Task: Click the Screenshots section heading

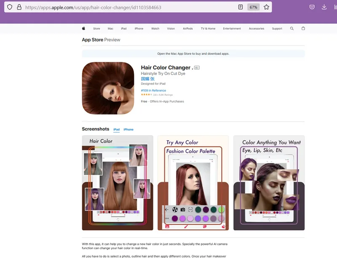Action: tap(96, 129)
